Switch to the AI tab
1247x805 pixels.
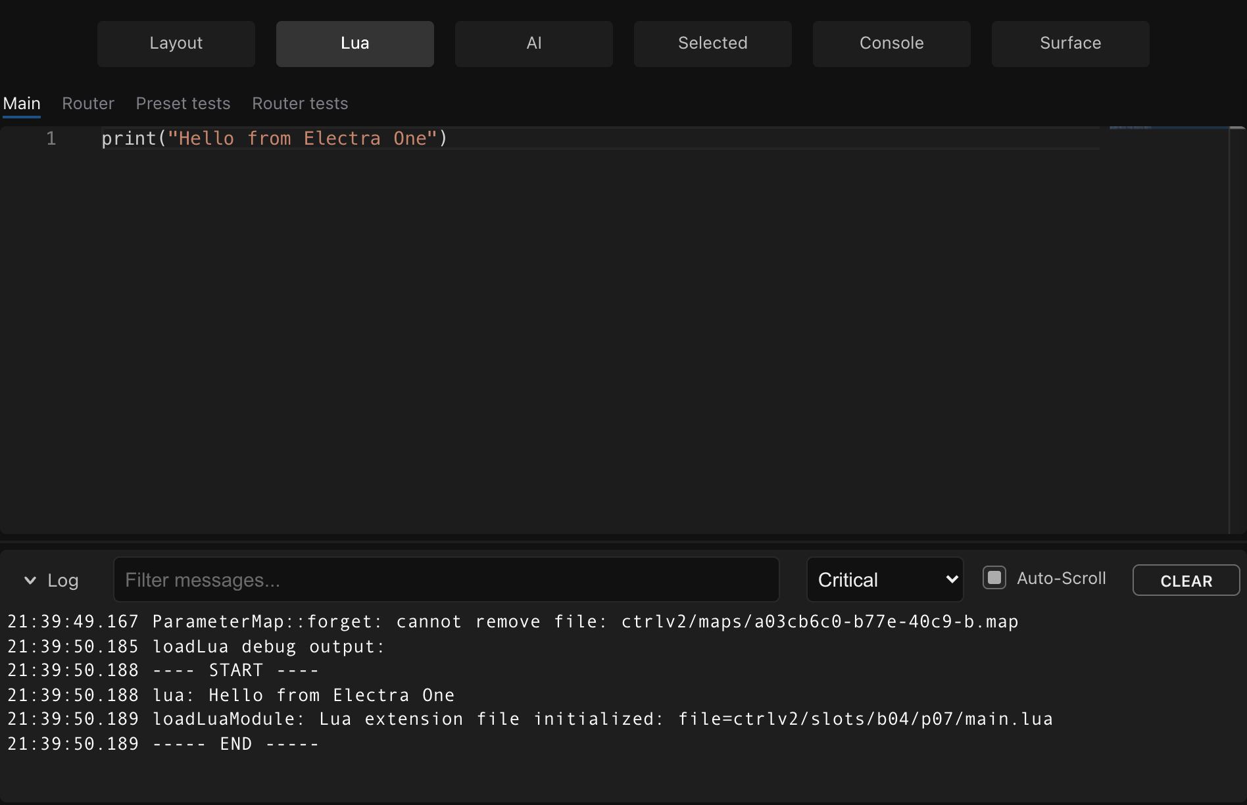[x=534, y=43]
